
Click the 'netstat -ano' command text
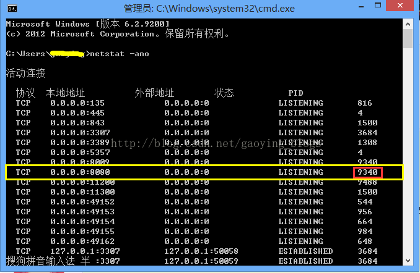point(119,54)
